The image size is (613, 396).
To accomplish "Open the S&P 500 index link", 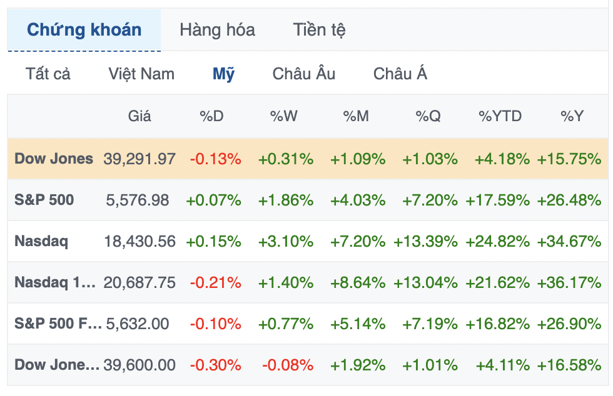I will [44, 200].
